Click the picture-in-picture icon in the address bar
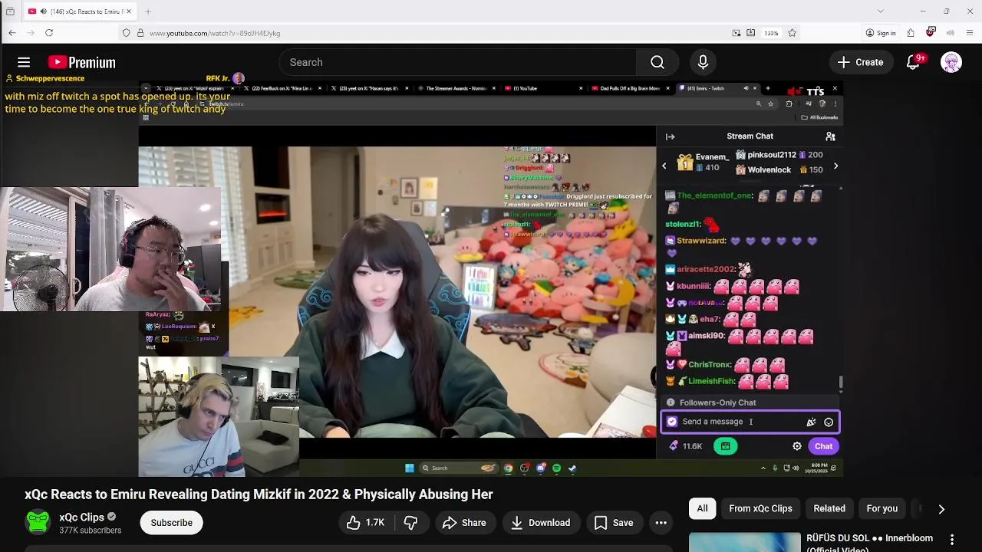Viewport: 982px width, 552px height. coord(736,33)
